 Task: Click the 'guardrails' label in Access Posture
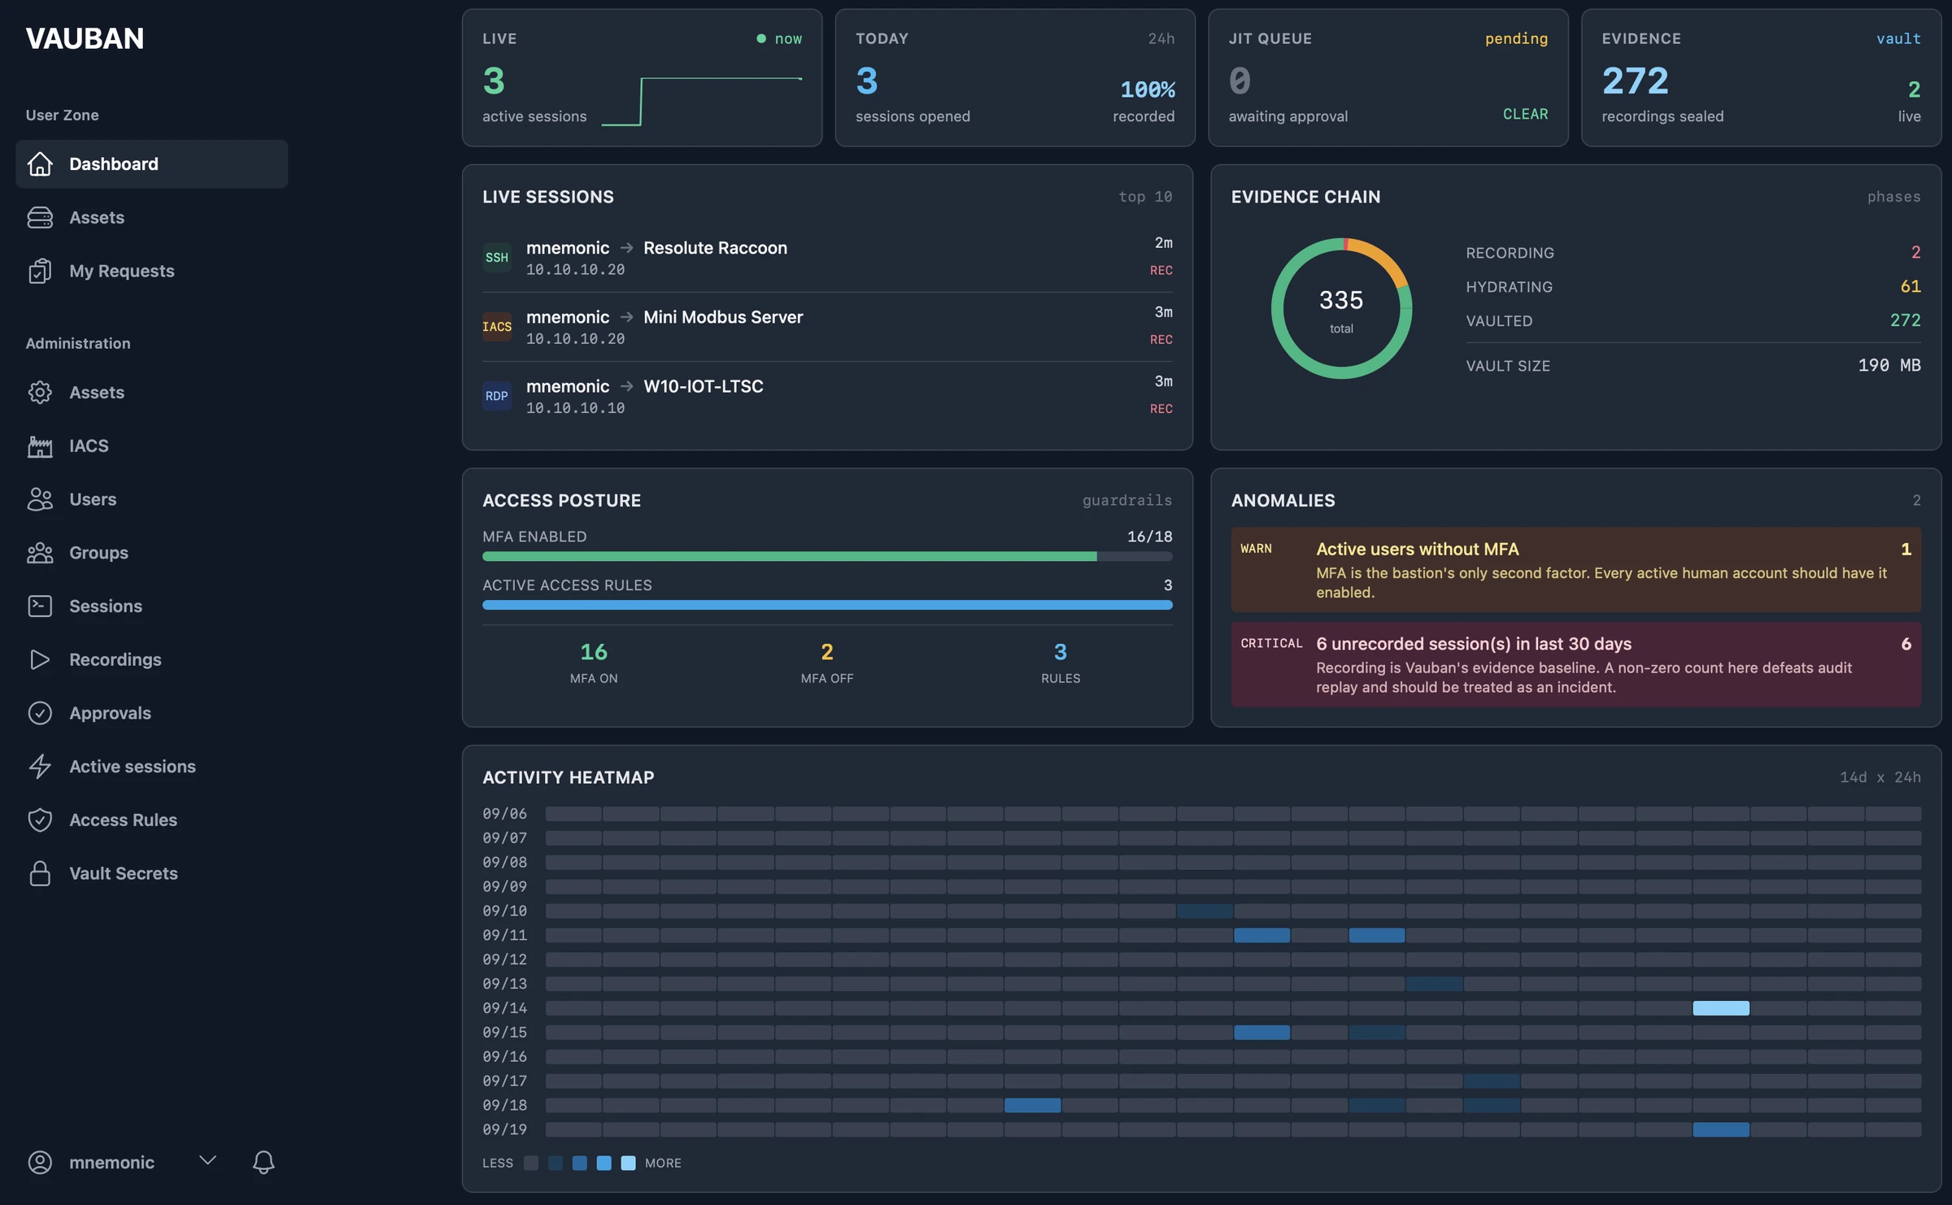[x=1126, y=501]
